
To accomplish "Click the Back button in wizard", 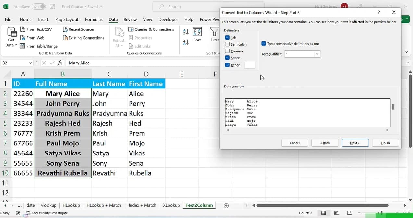I will click(325, 143).
